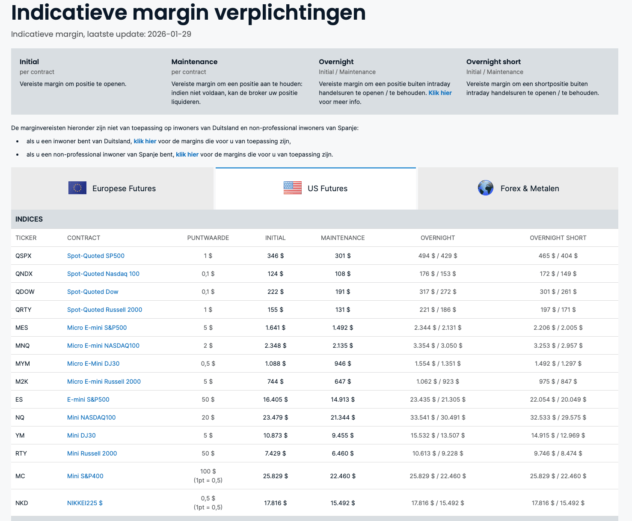The image size is (632, 521).
Task: Click the INDICES section heading
Action: (29, 219)
